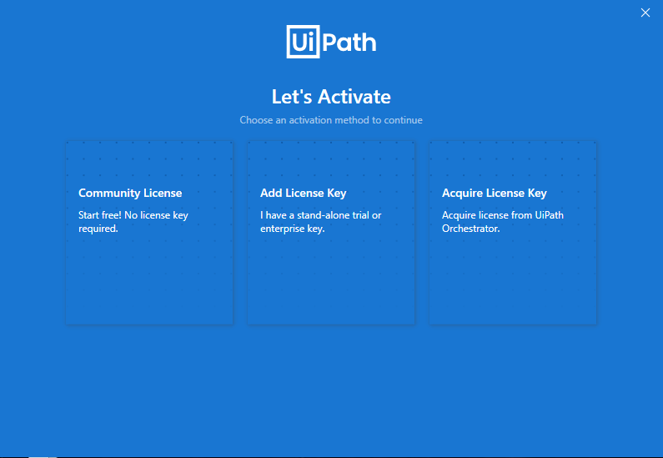Click 'I have a stand-alone trial or enterprise key.'
The width and height of the screenshot is (663, 458).
pos(320,222)
